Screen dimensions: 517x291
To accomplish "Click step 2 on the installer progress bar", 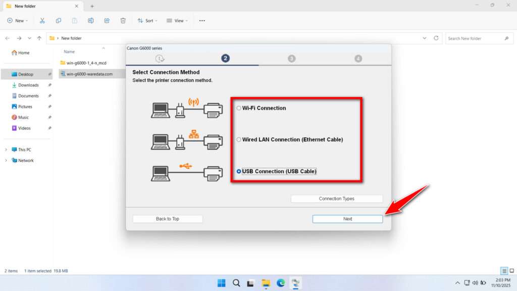I will click(x=225, y=58).
